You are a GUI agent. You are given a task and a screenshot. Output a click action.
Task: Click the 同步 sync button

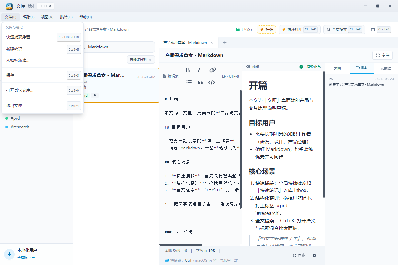coord(299,255)
